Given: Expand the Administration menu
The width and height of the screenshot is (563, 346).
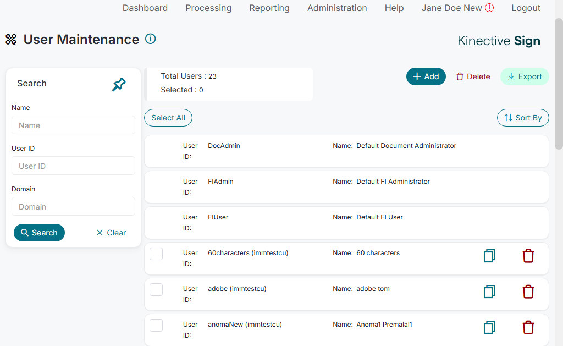Looking at the screenshot, I should pyautogui.click(x=337, y=8).
